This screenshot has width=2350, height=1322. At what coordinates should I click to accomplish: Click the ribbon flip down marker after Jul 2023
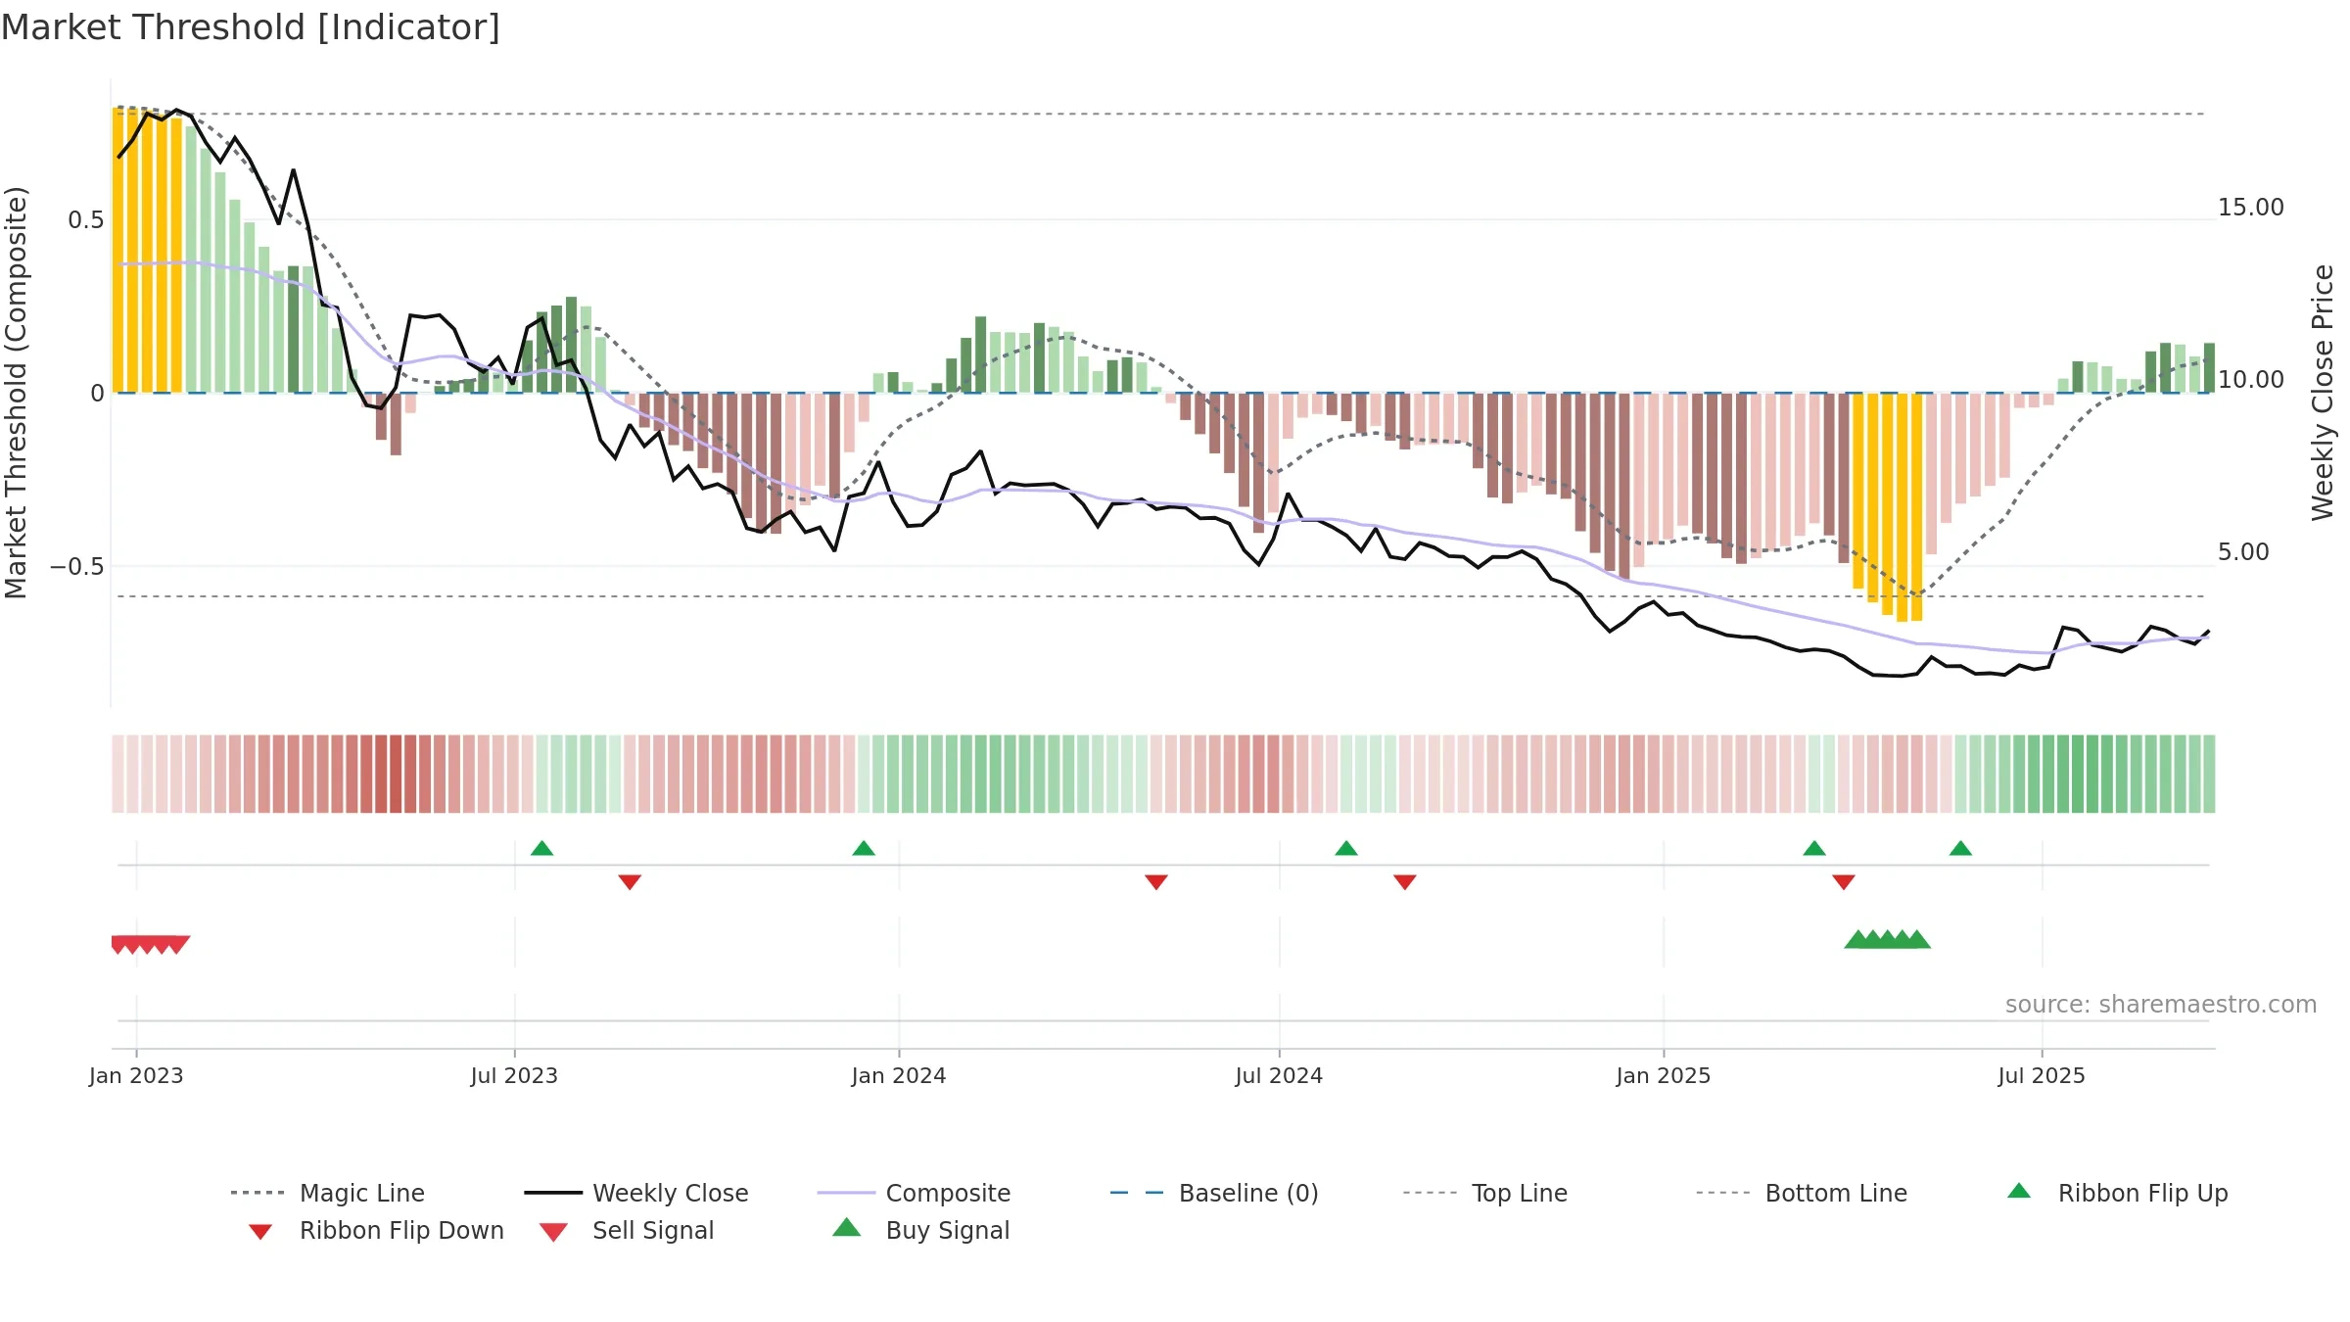(630, 882)
